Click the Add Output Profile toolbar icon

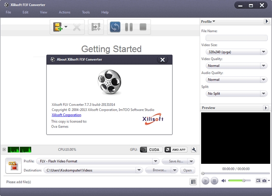pos(96,27)
